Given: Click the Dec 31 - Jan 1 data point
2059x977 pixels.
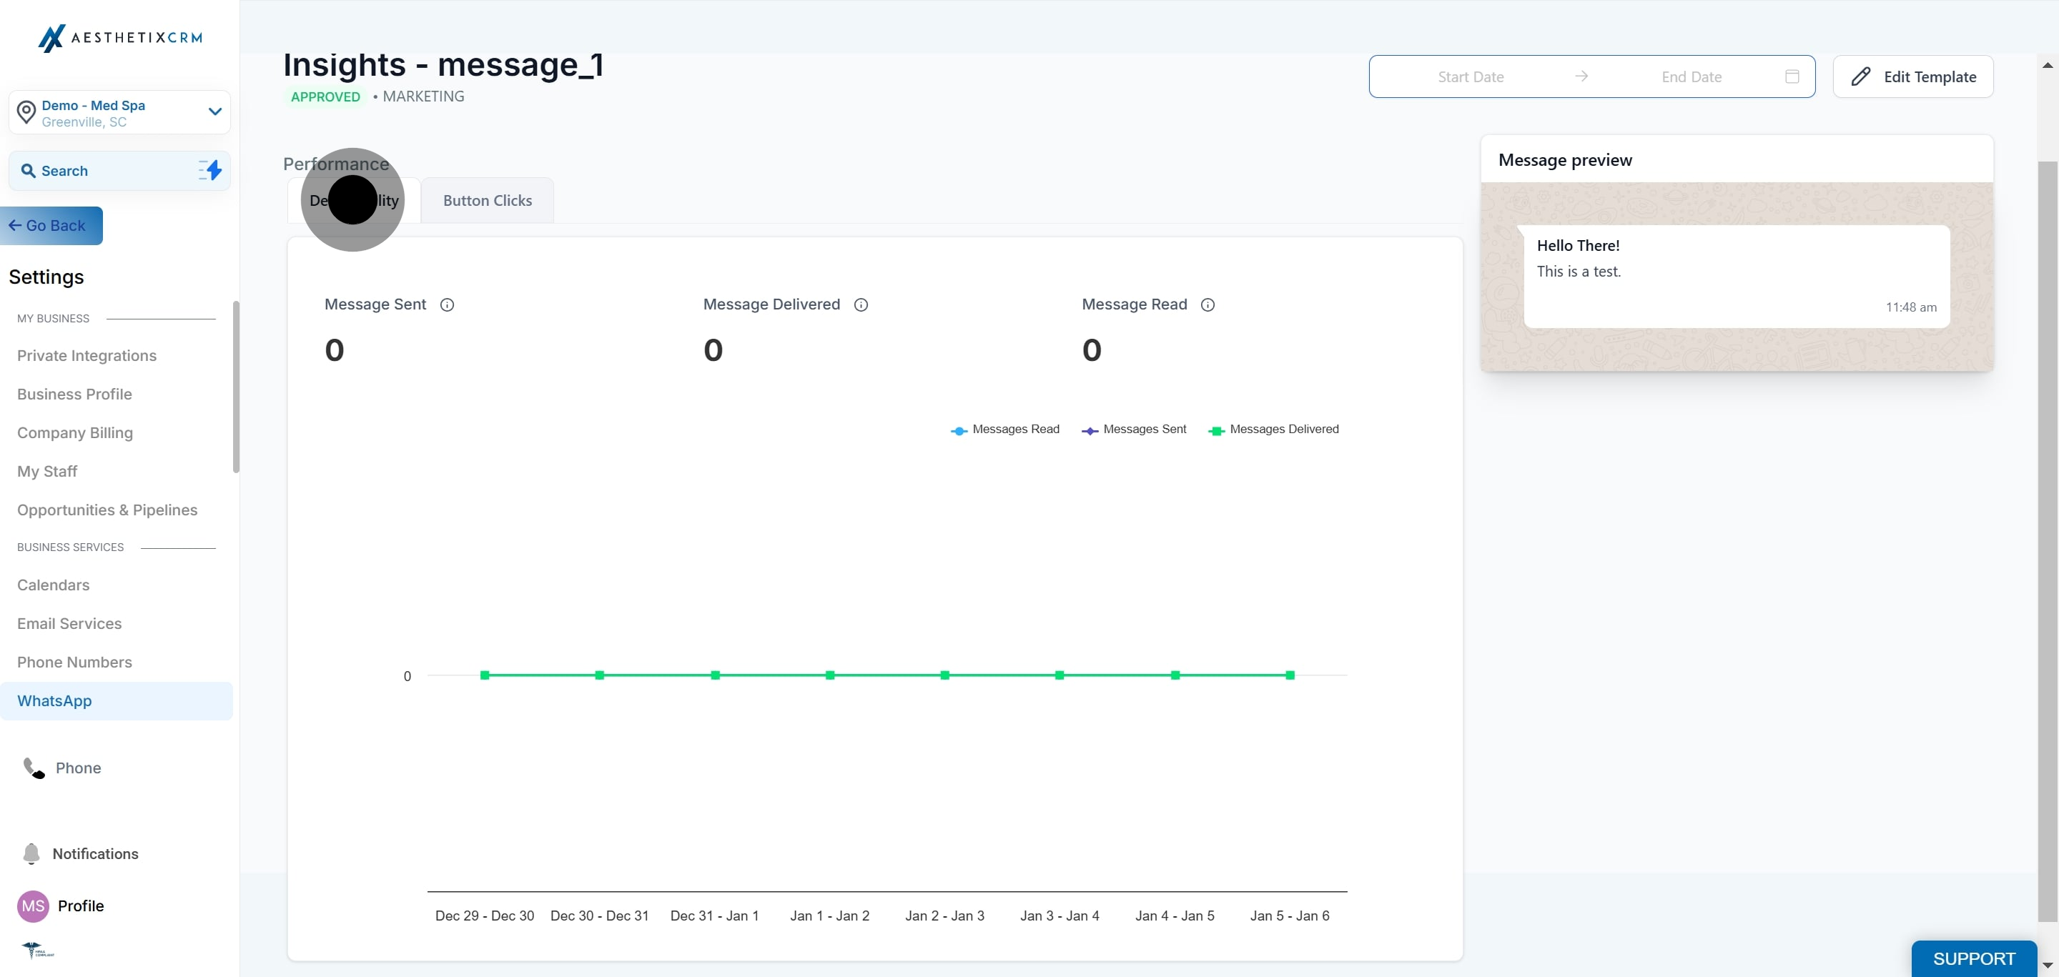Looking at the screenshot, I should 715,675.
